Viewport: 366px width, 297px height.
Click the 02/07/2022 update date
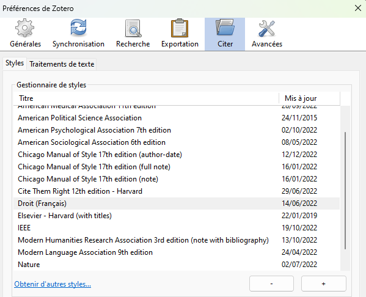[x=299, y=265]
